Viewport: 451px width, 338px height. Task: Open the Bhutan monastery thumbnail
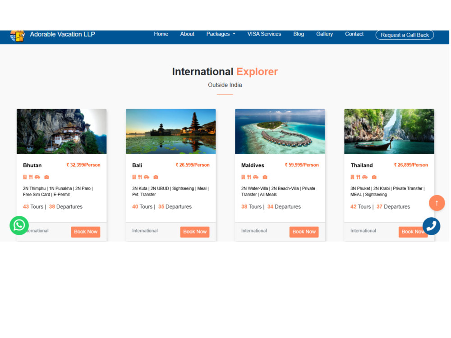pyautogui.click(x=61, y=131)
